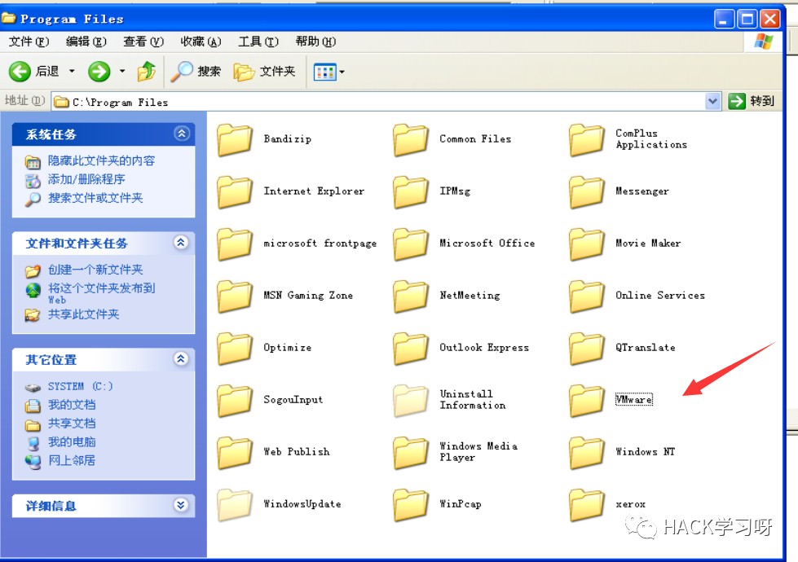The image size is (798, 562).
Task: Select the WinPcap folder icon
Action: point(411,504)
